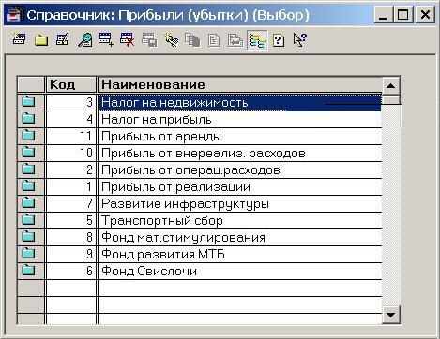Click the New row toolbar icon
The image size is (440, 339).
coord(19,39)
